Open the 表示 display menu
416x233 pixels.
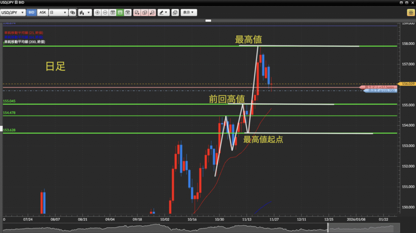[188, 13]
